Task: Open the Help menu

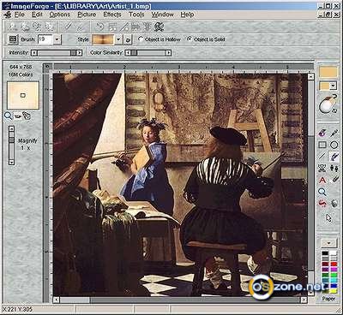Action: tap(187, 15)
